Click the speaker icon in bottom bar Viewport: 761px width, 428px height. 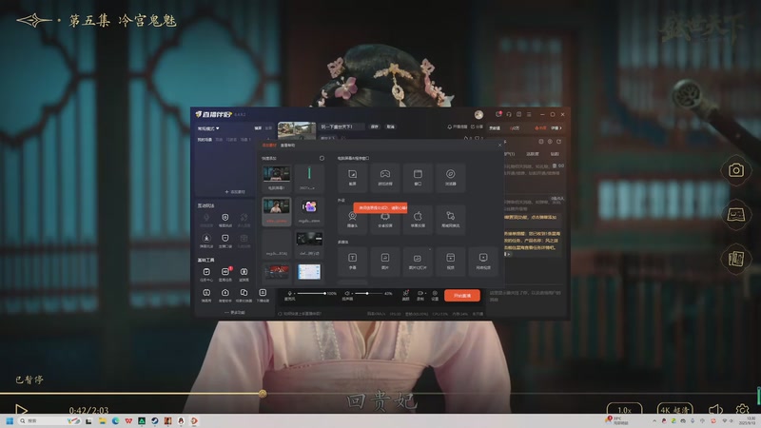click(x=347, y=294)
